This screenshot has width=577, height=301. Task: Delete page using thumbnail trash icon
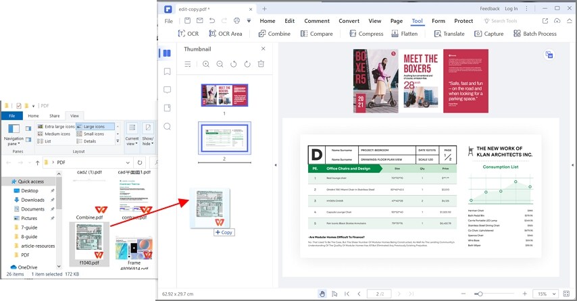click(x=261, y=64)
